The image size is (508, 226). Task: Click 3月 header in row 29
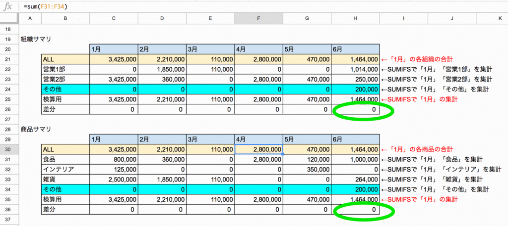click(x=210, y=139)
